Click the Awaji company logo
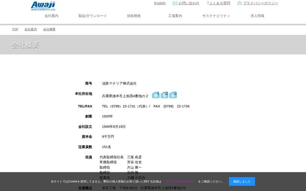The height and width of the screenshot is (191, 306). point(43,6)
